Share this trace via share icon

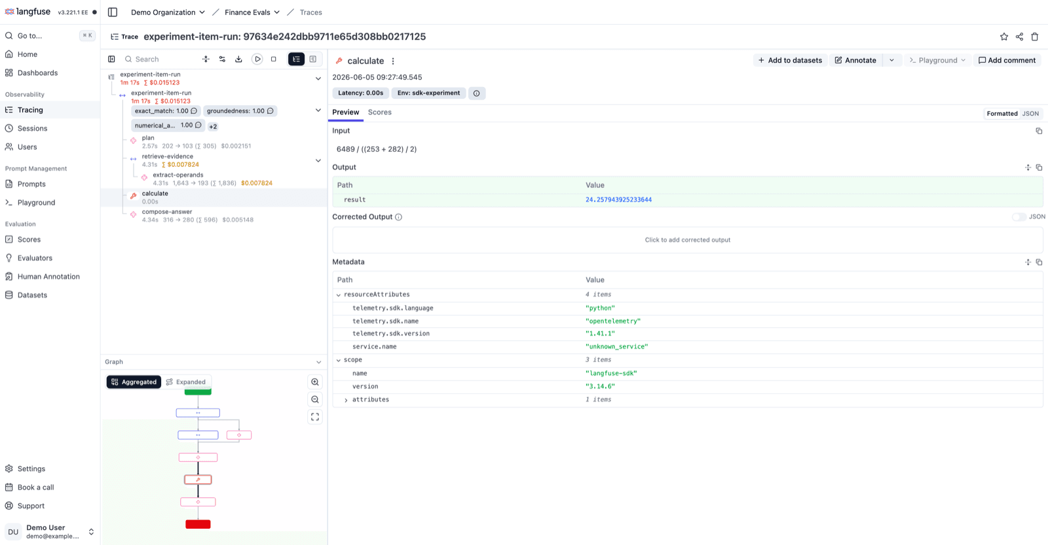1019,37
